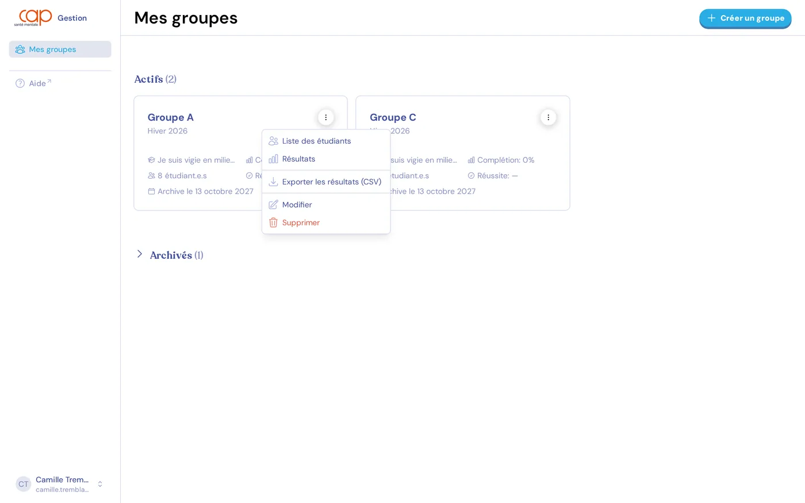Open the Aide help link
This screenshot has height=503, width=805.
pyautogui.click(x=40, y=83)
